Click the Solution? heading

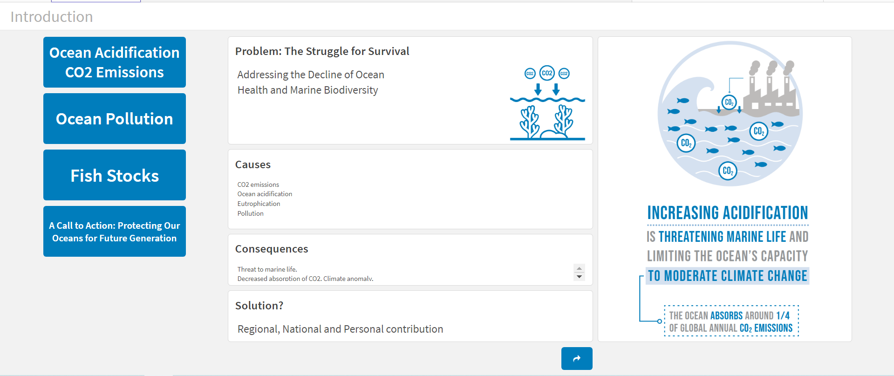[259, 306]
